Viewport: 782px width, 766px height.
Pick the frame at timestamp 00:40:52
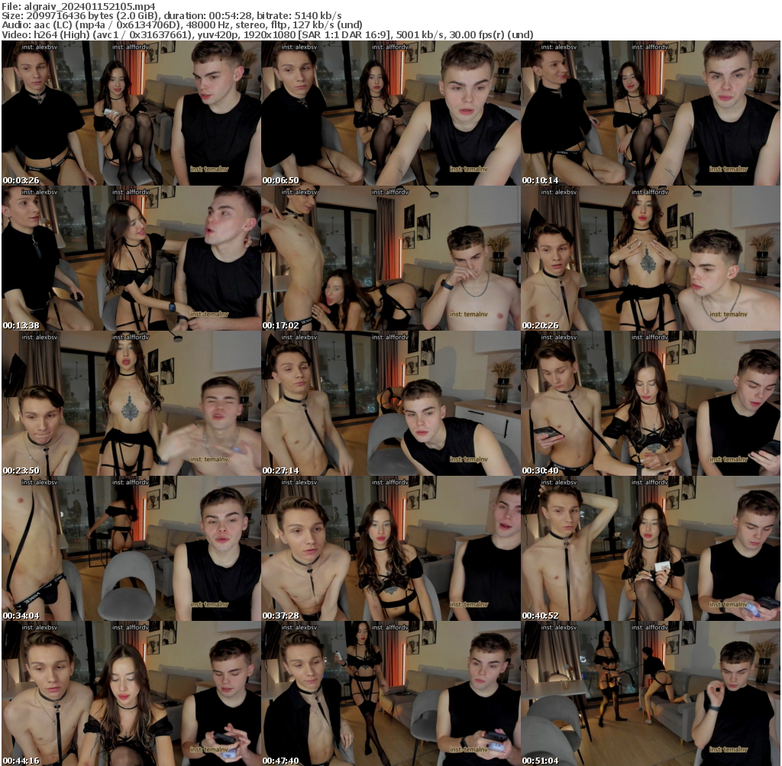(x=651, y=548)
